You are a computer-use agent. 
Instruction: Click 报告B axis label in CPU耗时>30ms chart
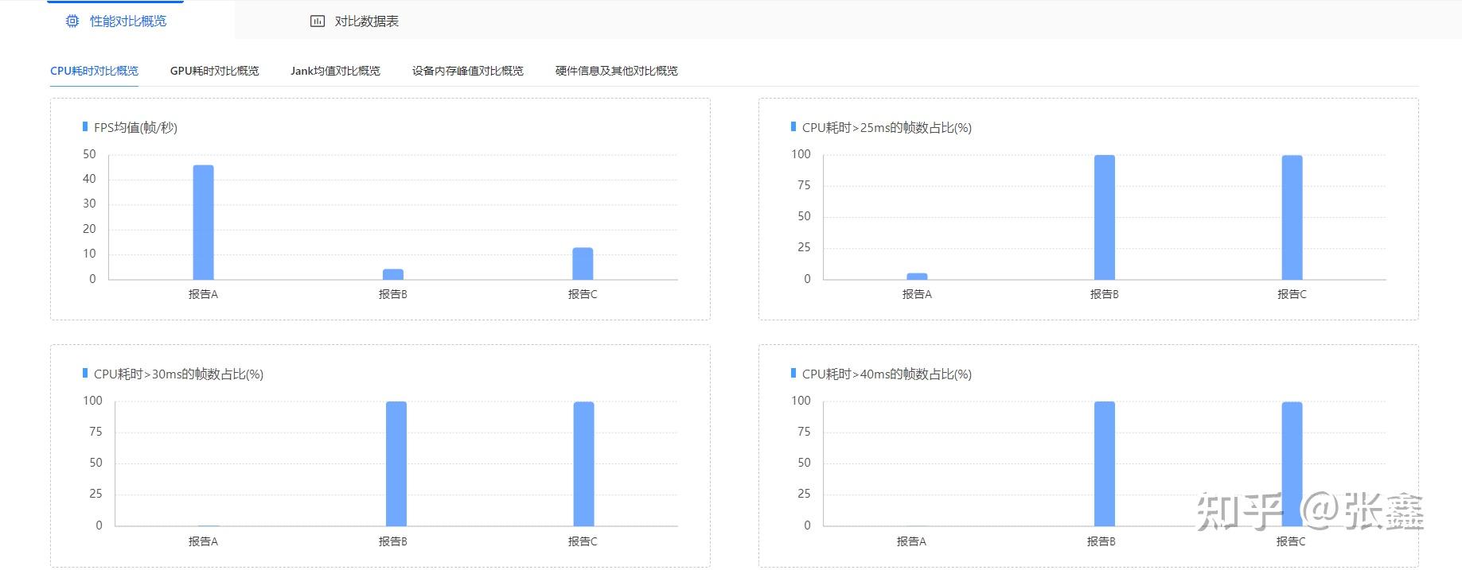[x=393, y=541]
